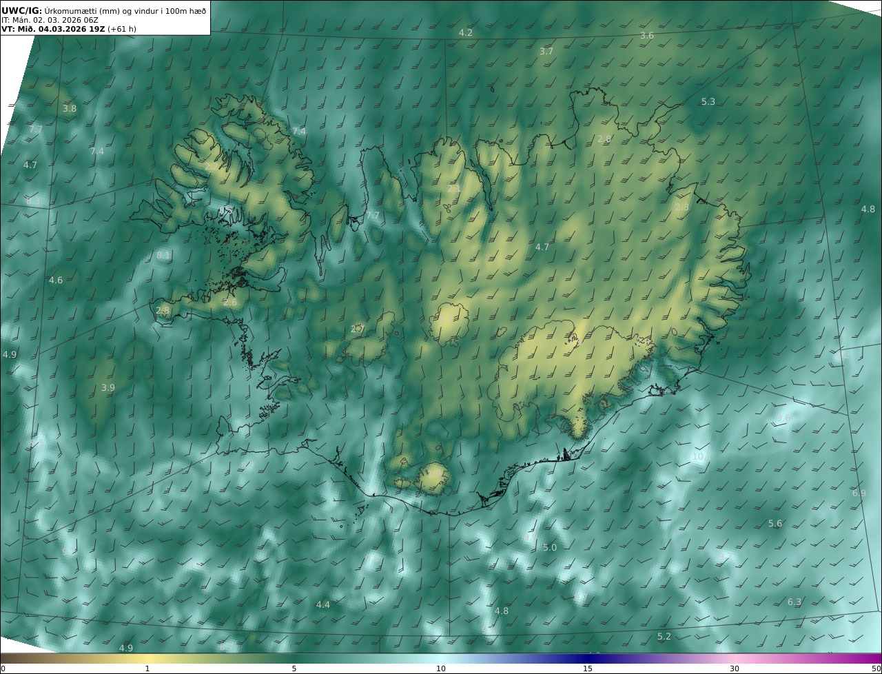The height and width of the screenshot is (674, 882).
Task: Click the 3.7 value label
Action: [x=546, y=52]
